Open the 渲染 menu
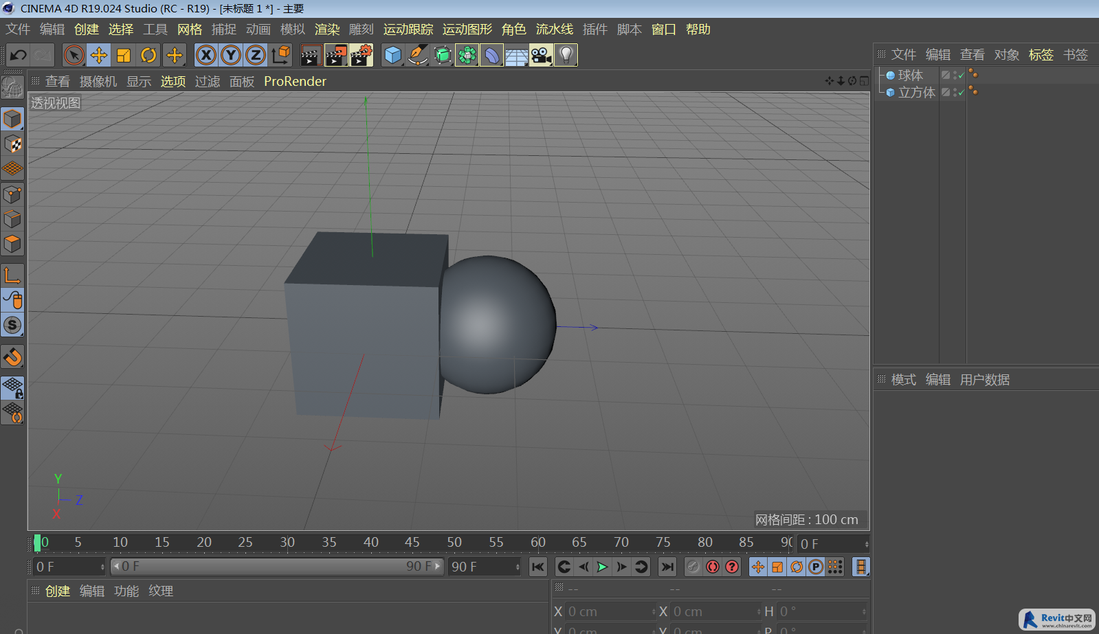The width and height of the screenshot is (1099, 634). (x=327, y=29)
